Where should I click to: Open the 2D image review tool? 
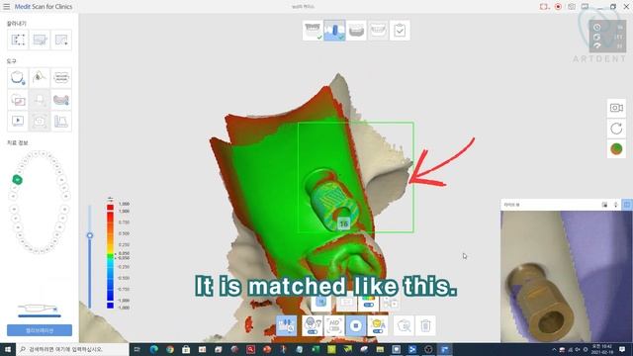[x=18, y=99]
